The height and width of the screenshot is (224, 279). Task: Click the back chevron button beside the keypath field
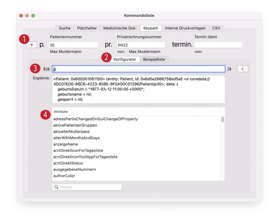click(x=243, y=69)
